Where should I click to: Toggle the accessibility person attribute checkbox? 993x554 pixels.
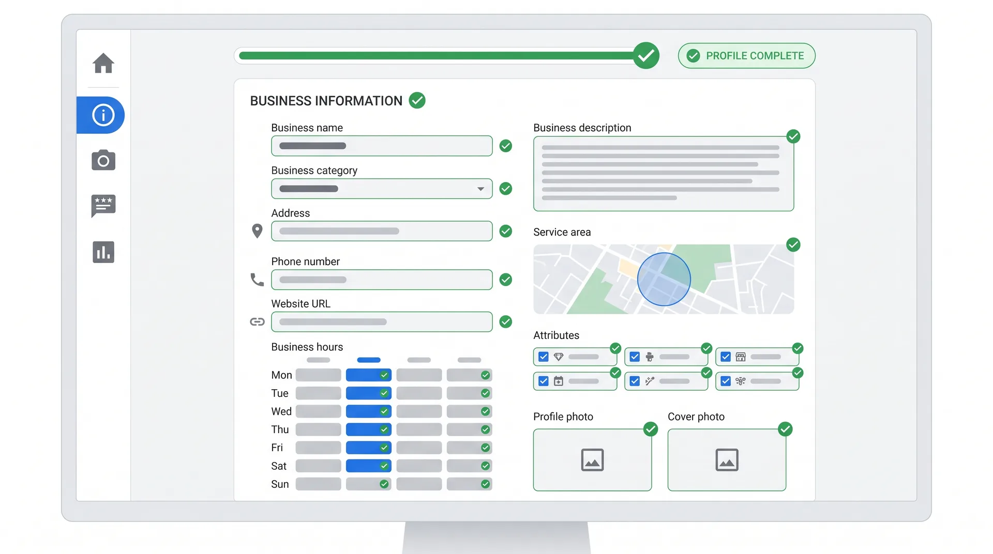635,357
